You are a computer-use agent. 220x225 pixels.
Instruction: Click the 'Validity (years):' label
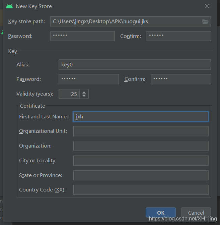(35, 94)
